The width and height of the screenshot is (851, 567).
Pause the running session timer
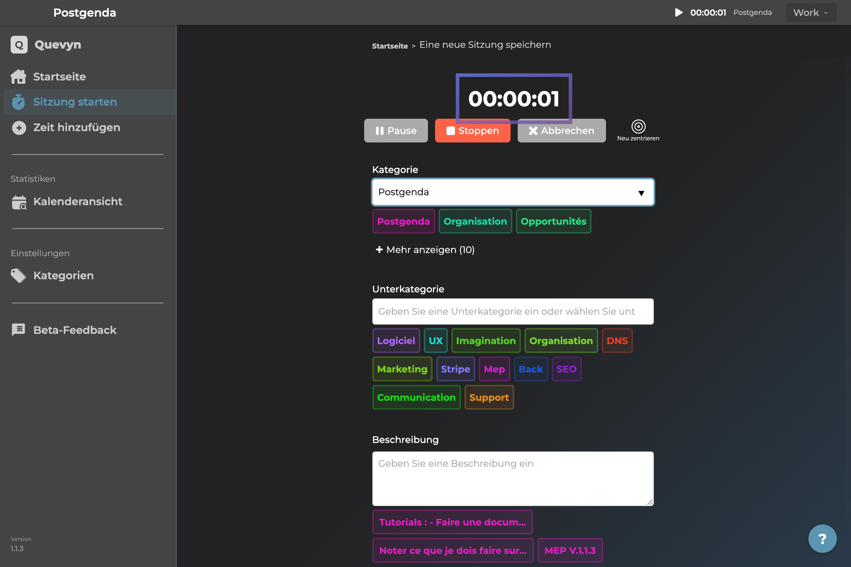(396, 130)
